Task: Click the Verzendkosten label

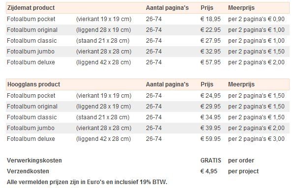Action: point(28,171)
